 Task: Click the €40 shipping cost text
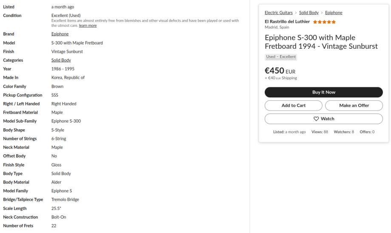click(280, 78)
